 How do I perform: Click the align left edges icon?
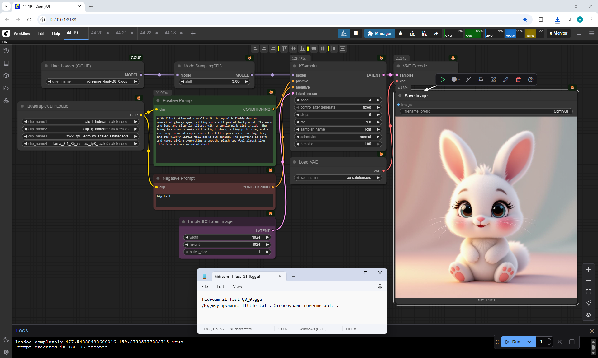tap(255, 49)
